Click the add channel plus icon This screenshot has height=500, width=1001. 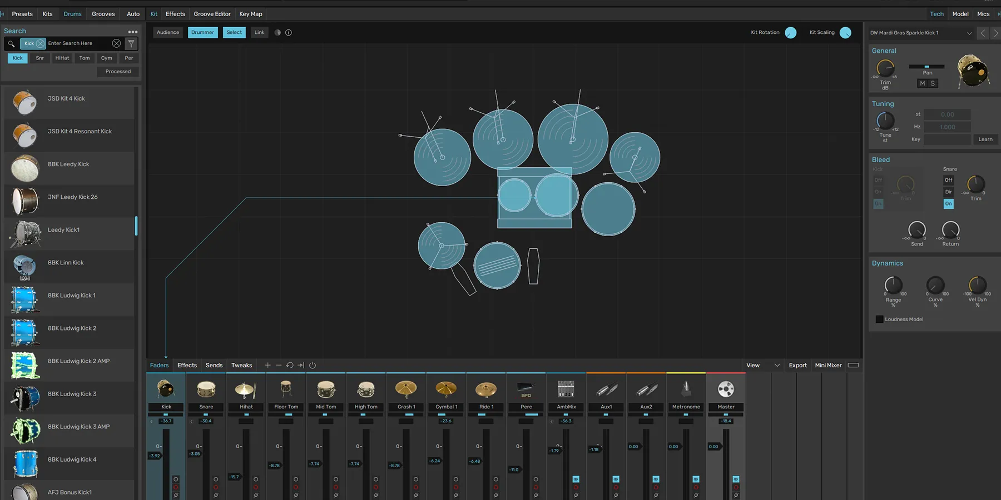click(x=267, y=366)
